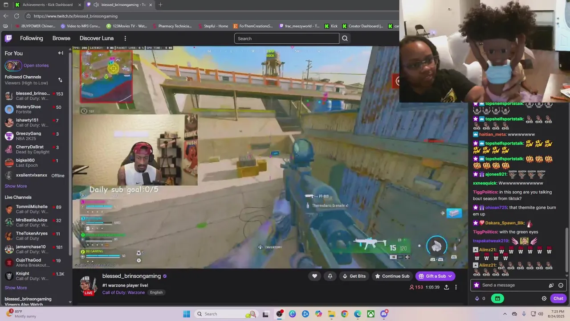View site information lock icon
The height and width of the screenshot is (321, 570).
click(x=28, y=16)
